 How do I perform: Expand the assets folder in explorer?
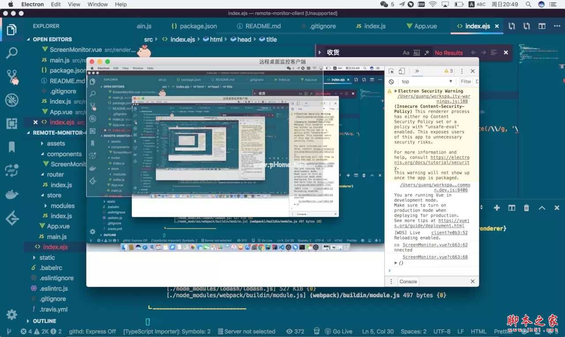click(x=56, y=143)
